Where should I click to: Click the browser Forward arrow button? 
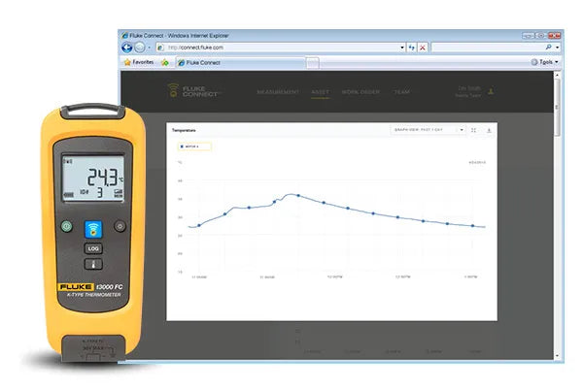(143, 47)
